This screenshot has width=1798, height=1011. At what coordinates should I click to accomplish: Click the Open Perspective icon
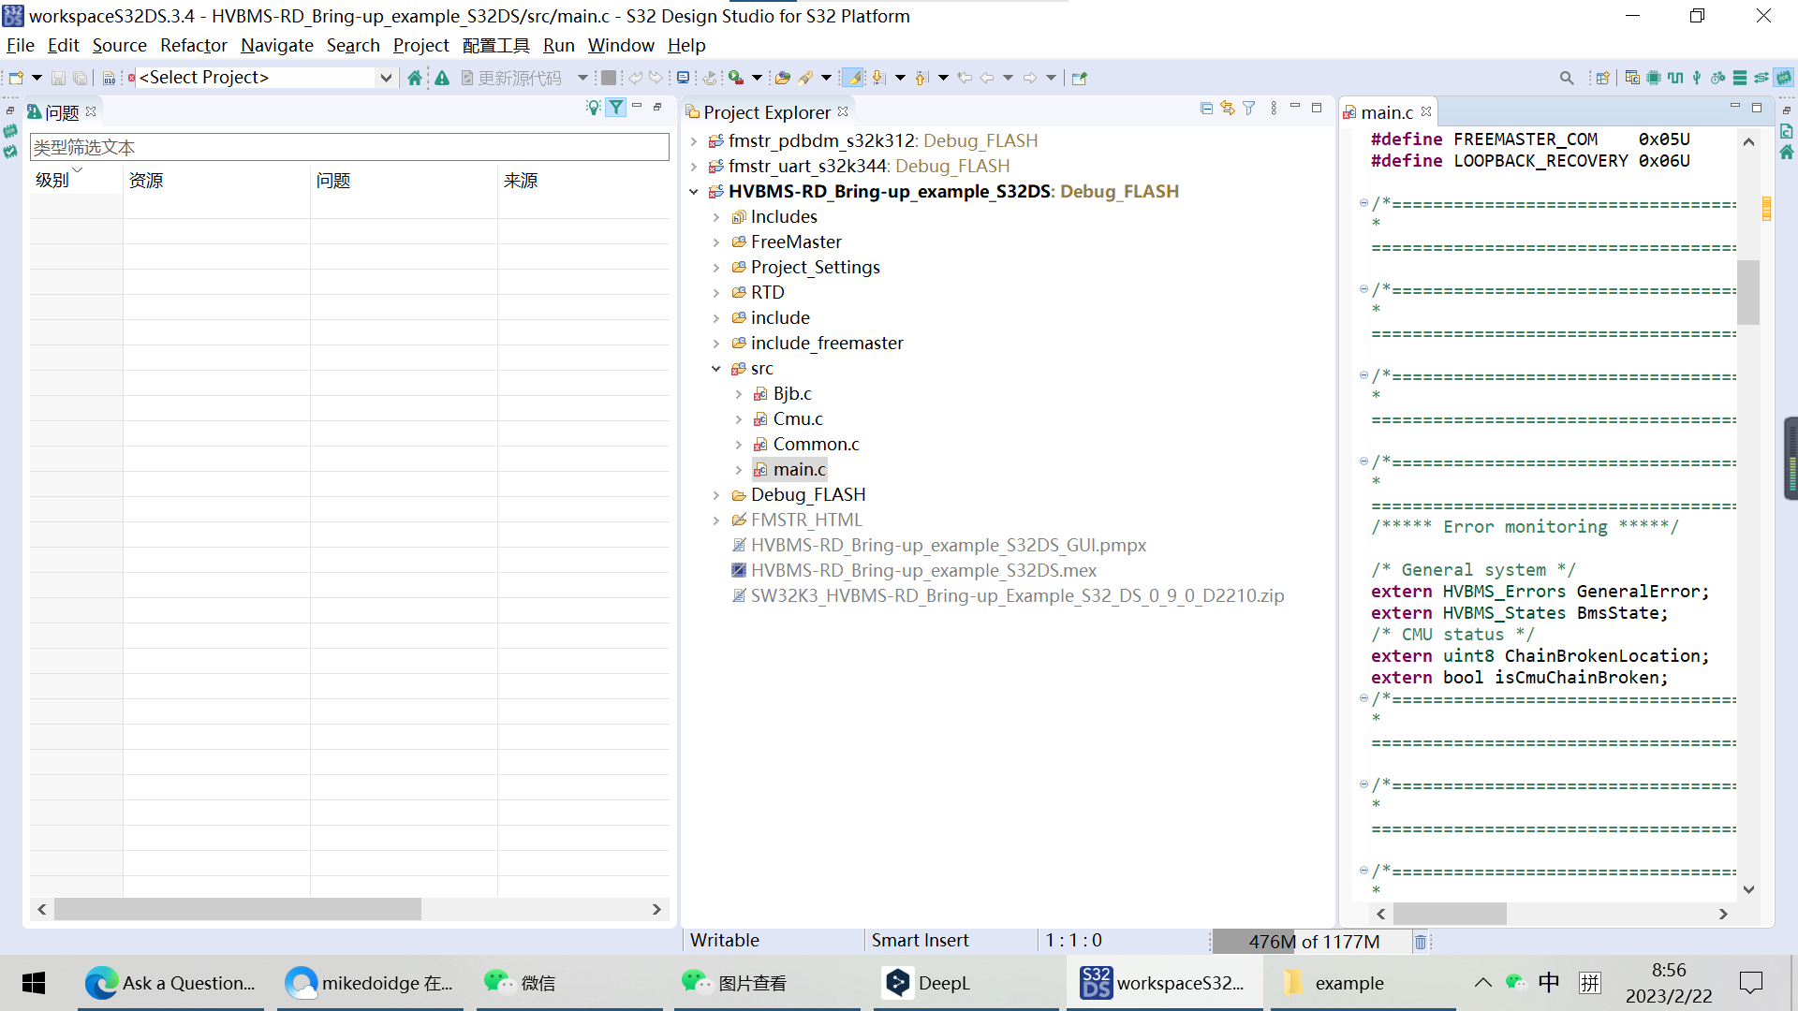[x=1602, y=78]
